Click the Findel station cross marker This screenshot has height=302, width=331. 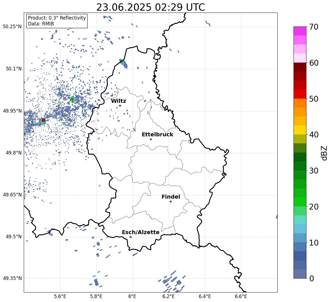(x=171, y=202)
